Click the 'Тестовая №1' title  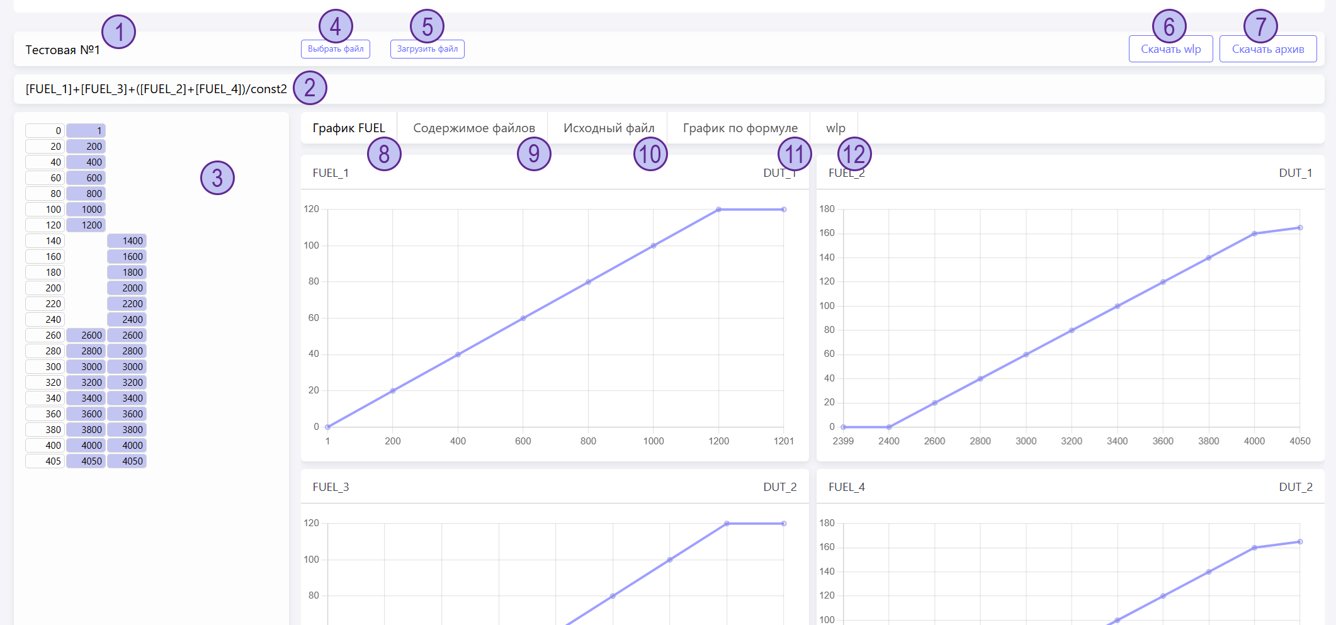coord(62,50)
